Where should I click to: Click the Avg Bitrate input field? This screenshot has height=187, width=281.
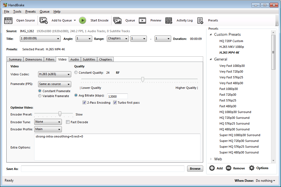coord(117,97)
